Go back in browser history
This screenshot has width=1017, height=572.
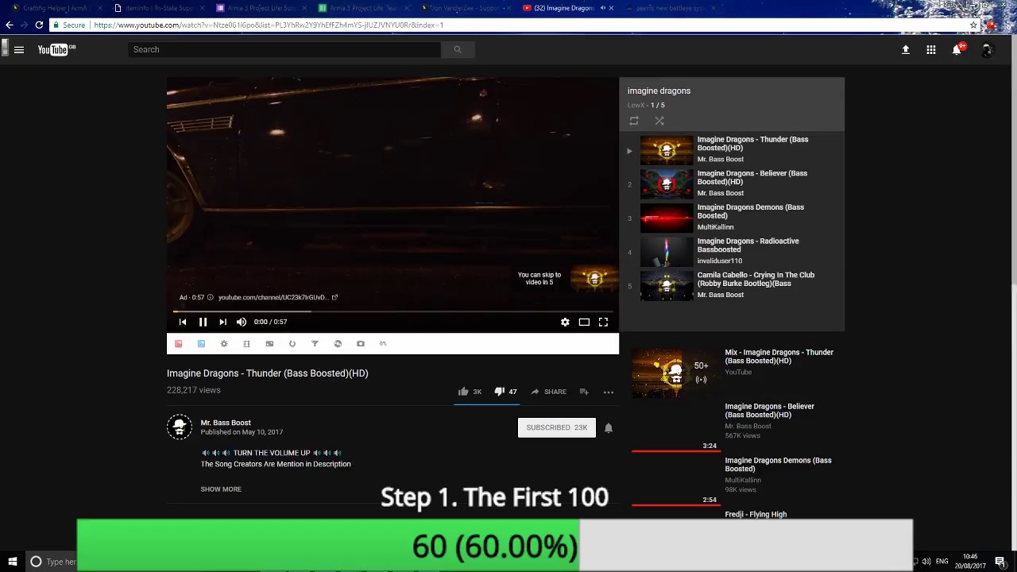pyautogui.click(x=10, y=25)
